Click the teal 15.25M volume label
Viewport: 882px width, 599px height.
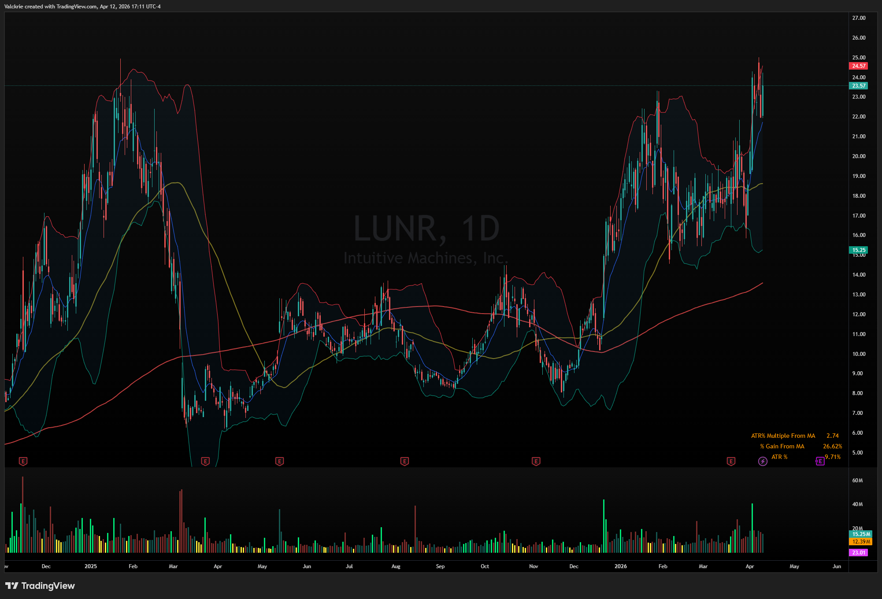pyautogui.click(x=860, y=534)
